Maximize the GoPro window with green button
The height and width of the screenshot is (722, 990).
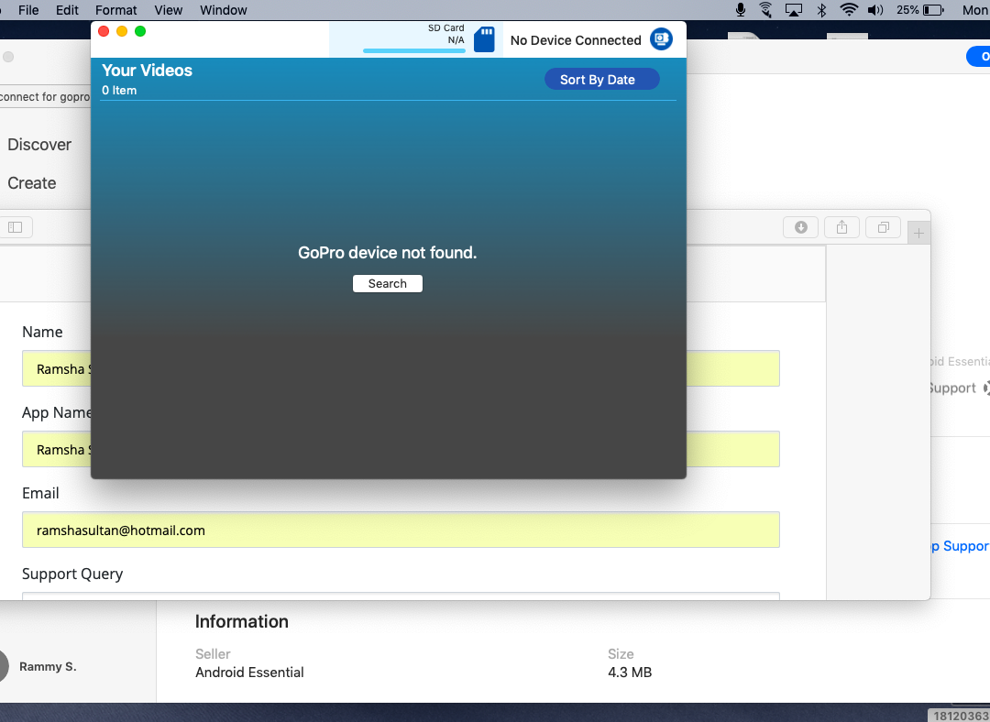140,31
